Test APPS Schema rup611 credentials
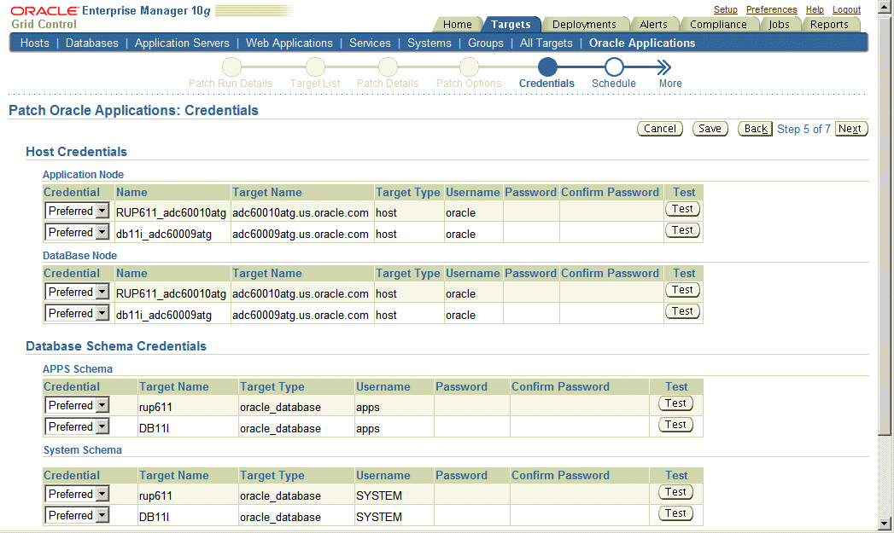Viewport: 894px width, 533px height. coord(675,403)
